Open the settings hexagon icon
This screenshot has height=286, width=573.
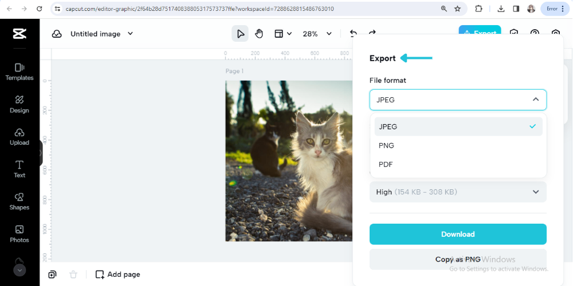(x=555, y=33)
